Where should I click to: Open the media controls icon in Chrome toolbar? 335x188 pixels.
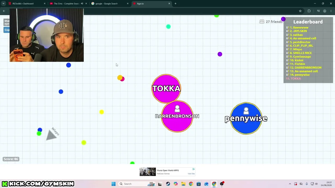point(318,11)
